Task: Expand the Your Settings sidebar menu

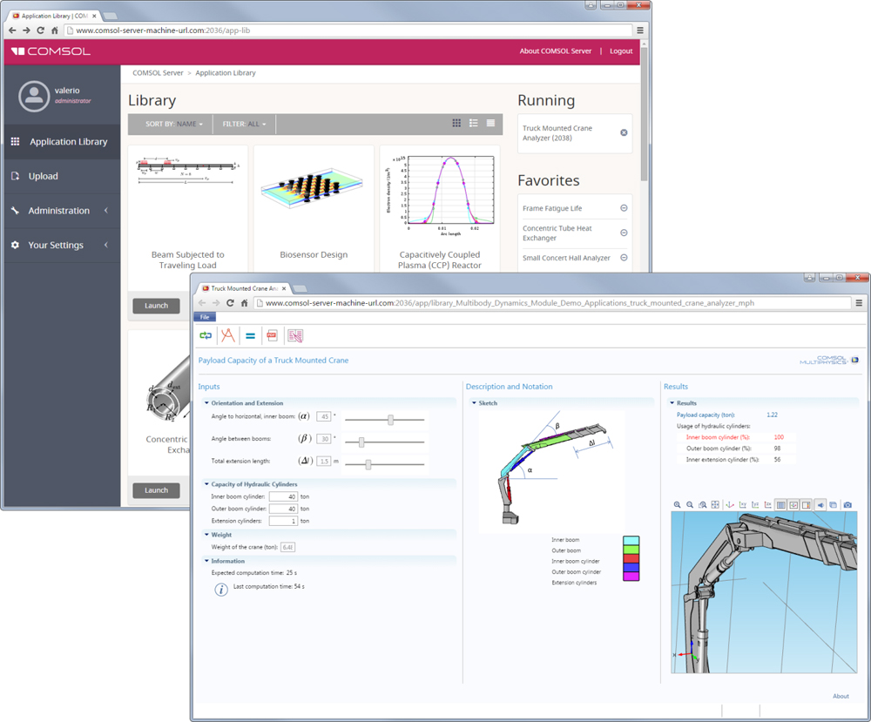Action: 62,245
